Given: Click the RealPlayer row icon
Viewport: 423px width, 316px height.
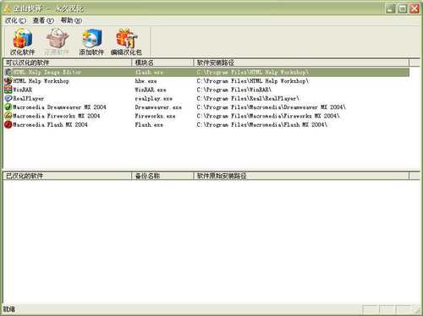Looking at the screenshot, I should 8,98.
